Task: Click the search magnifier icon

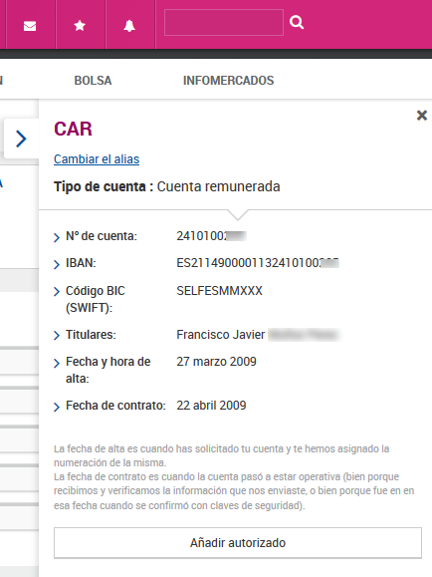Action: pos(297,23)
